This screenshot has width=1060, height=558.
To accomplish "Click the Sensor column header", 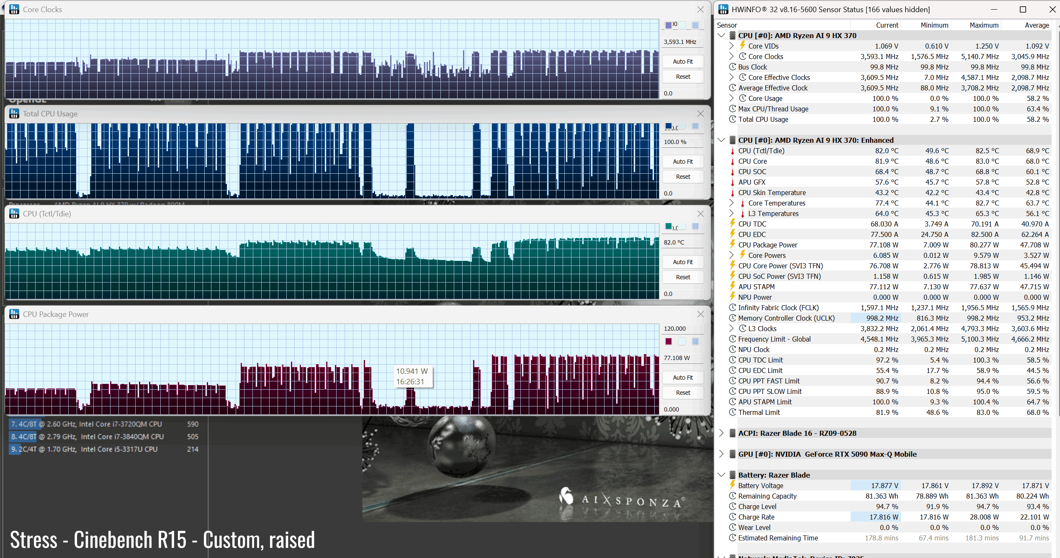I will point(782,25).
